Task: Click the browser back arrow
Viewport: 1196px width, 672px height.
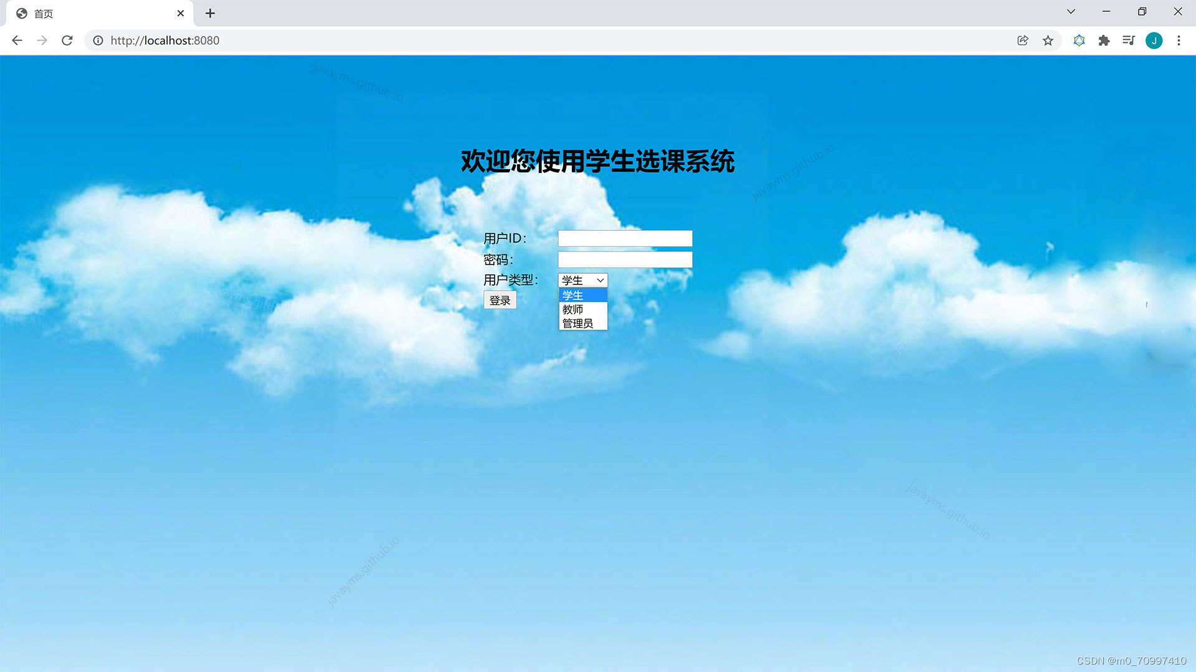Action: 17,40
